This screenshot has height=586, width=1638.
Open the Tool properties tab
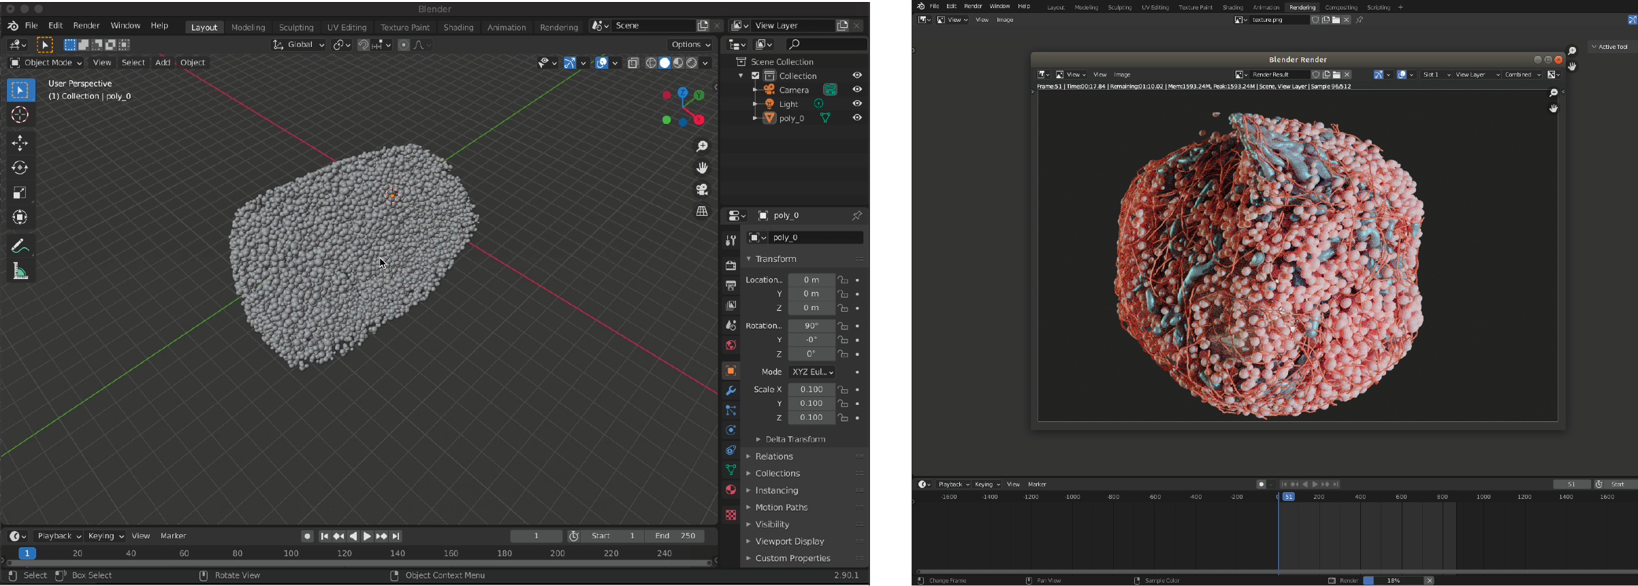730,240
